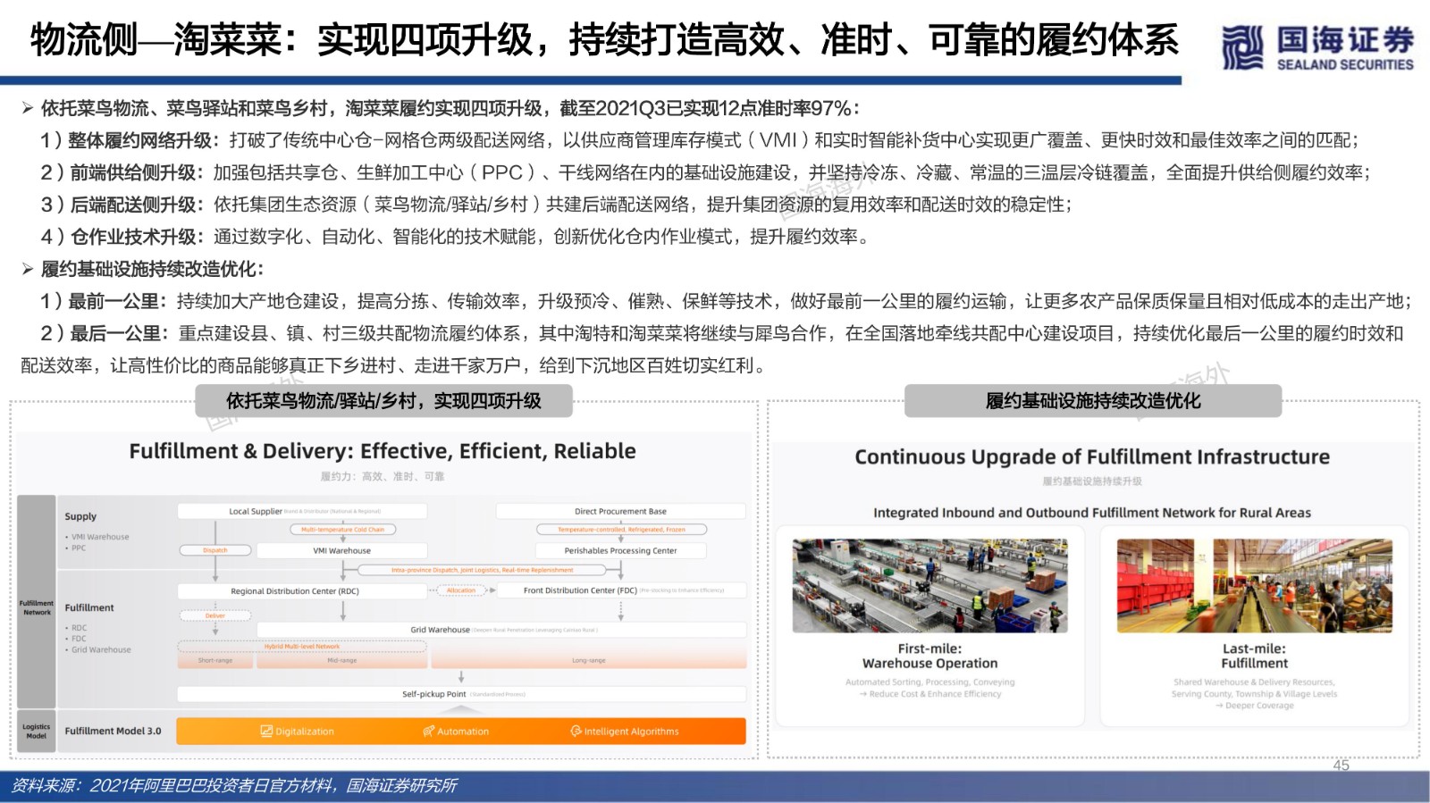
Task: Click the Digitalization text label
Action: 305,732
